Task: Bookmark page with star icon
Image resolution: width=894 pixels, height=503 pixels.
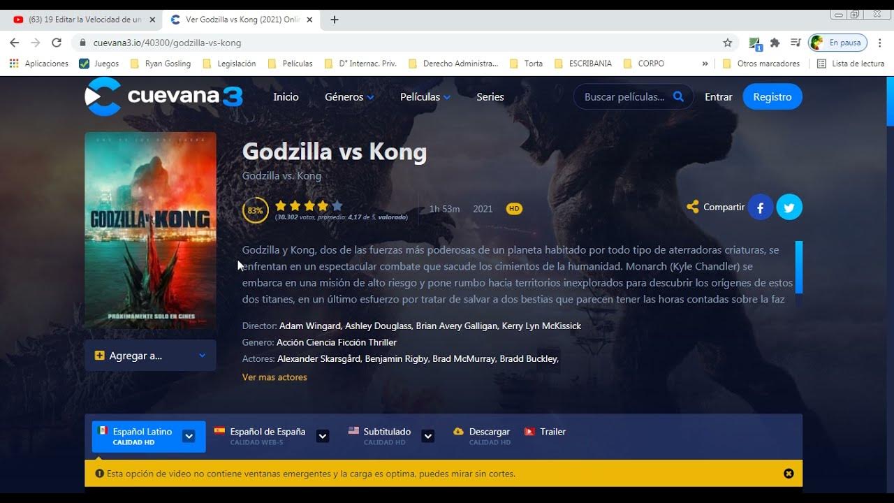Action: [728, 43]
